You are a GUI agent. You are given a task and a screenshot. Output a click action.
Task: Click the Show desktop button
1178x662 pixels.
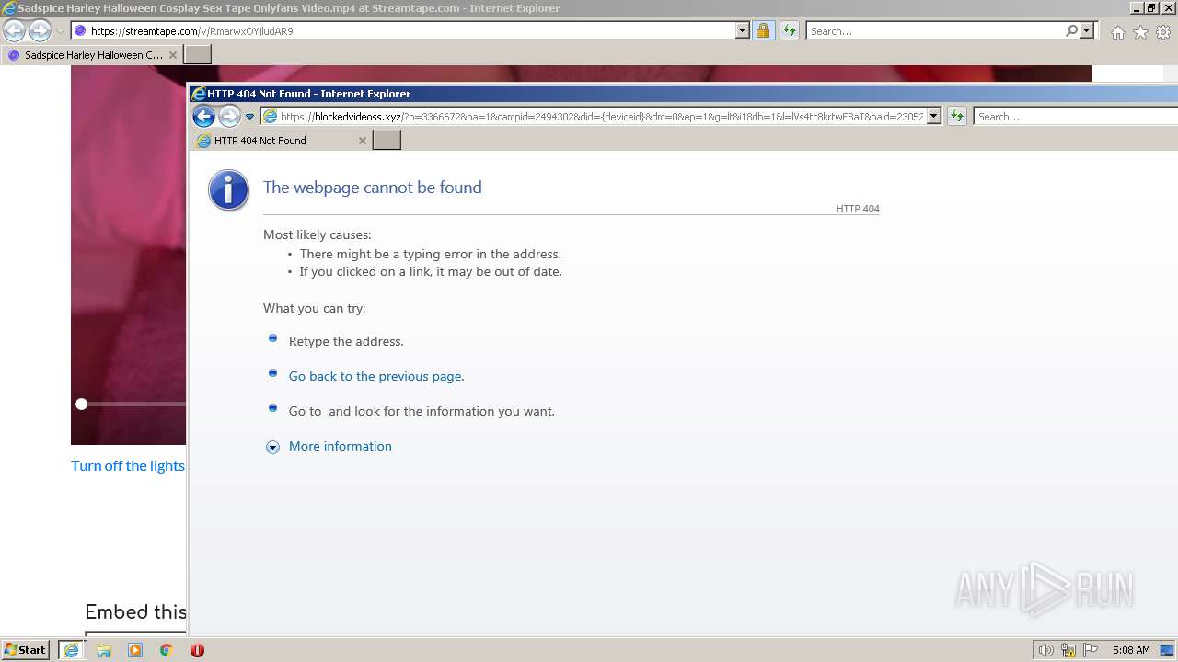point(1168,650)
